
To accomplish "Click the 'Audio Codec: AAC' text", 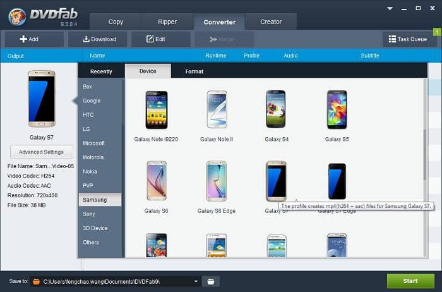I will point(29,186).
